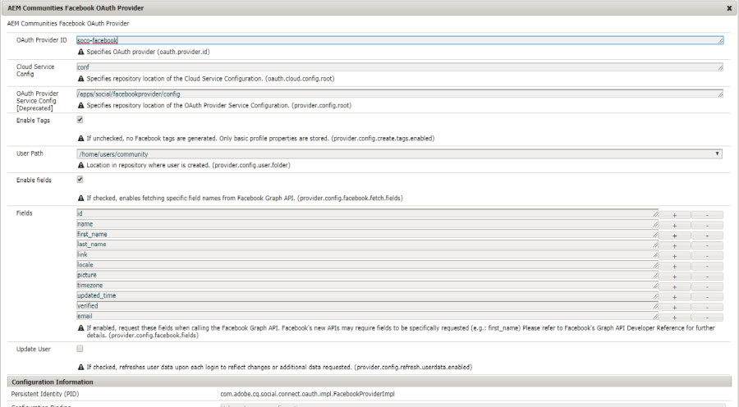Image resolution: width=739 pixels, height=407 pixels.
Task: Enable the Update User checkbox
Action: point(80,349)
